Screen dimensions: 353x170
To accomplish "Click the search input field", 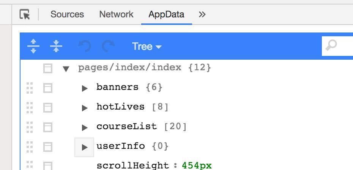I will click(x=337, y=46).
